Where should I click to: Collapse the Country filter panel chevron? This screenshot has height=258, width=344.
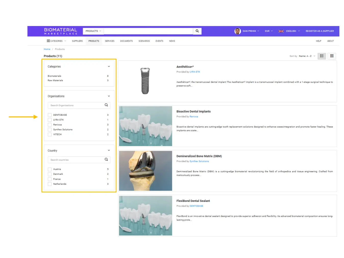coord(109,151)
